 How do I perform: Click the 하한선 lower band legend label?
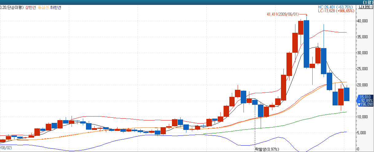(56, 7)
